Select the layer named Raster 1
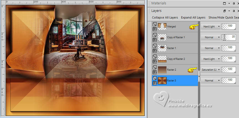Viewport: 239px width, 118px height. click(x=171, y=48)
